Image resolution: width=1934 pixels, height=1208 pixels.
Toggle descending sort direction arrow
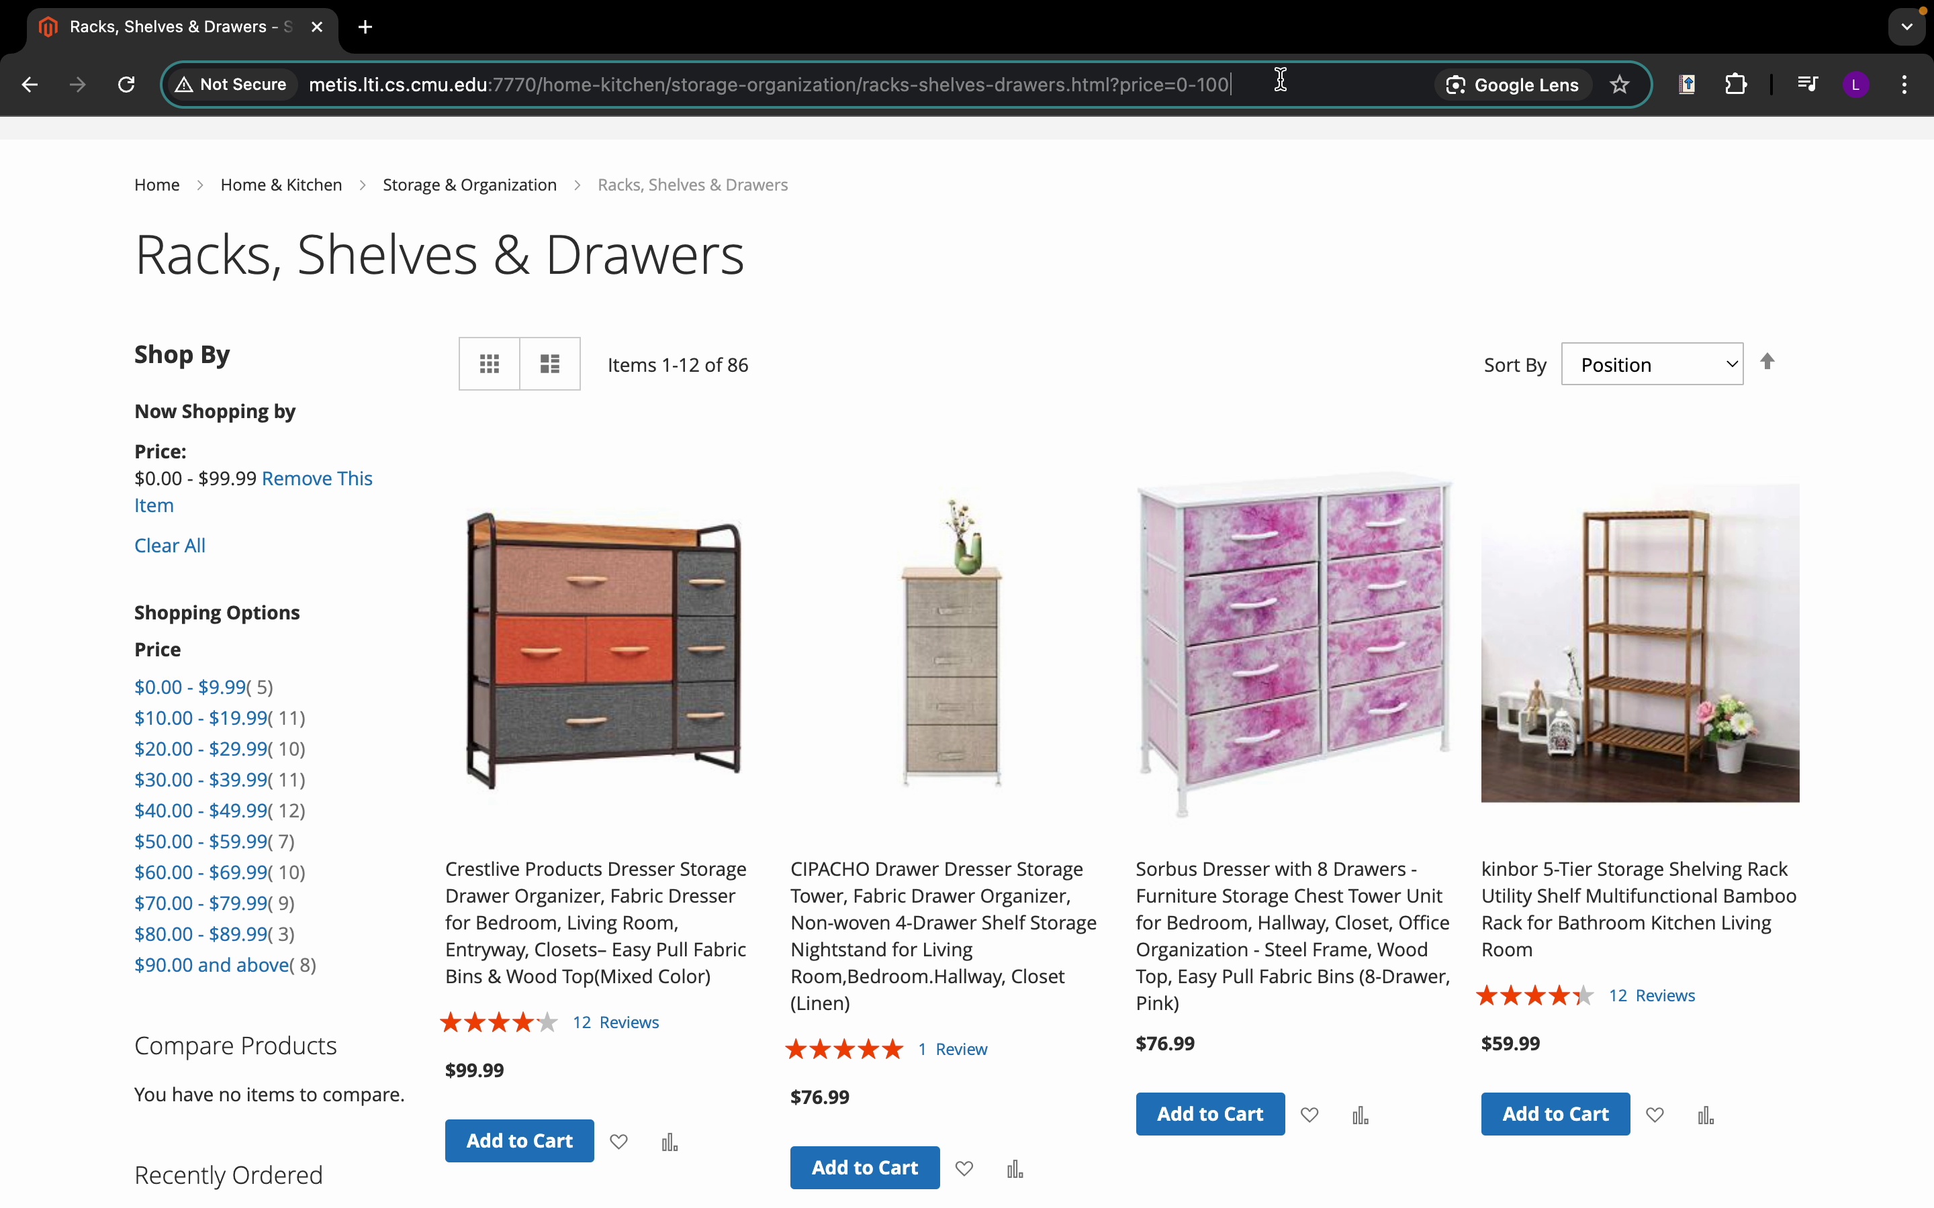click(1767, 362)
